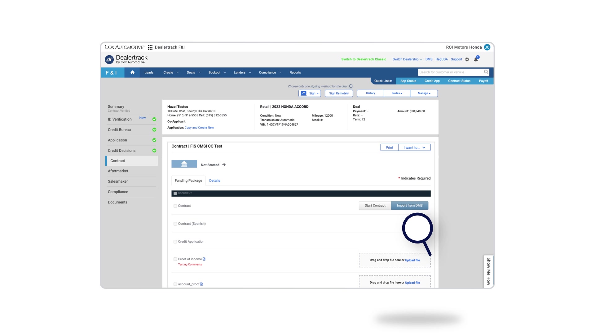The width and height of the screenshot is (595, 335).
Task: Check the Credit Application checkbox
Action: (175, 242)
